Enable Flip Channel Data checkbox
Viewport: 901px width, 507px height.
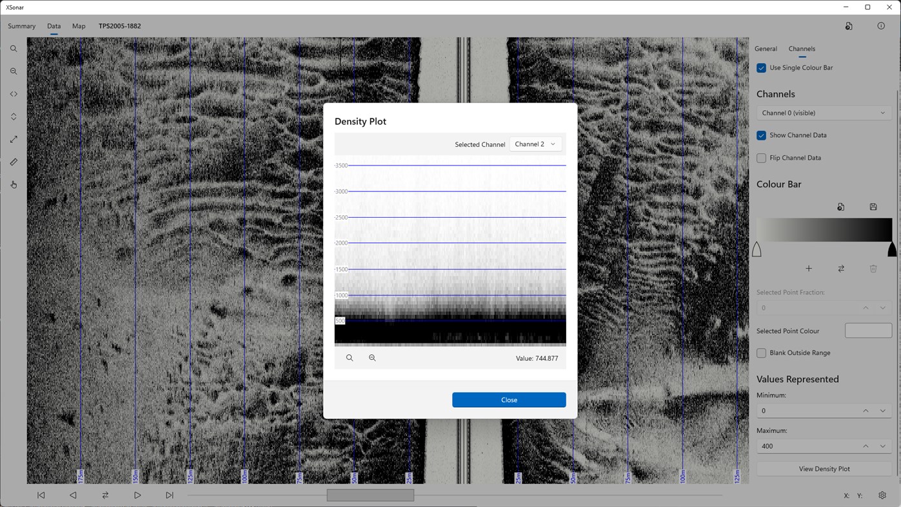coord(762,158)
